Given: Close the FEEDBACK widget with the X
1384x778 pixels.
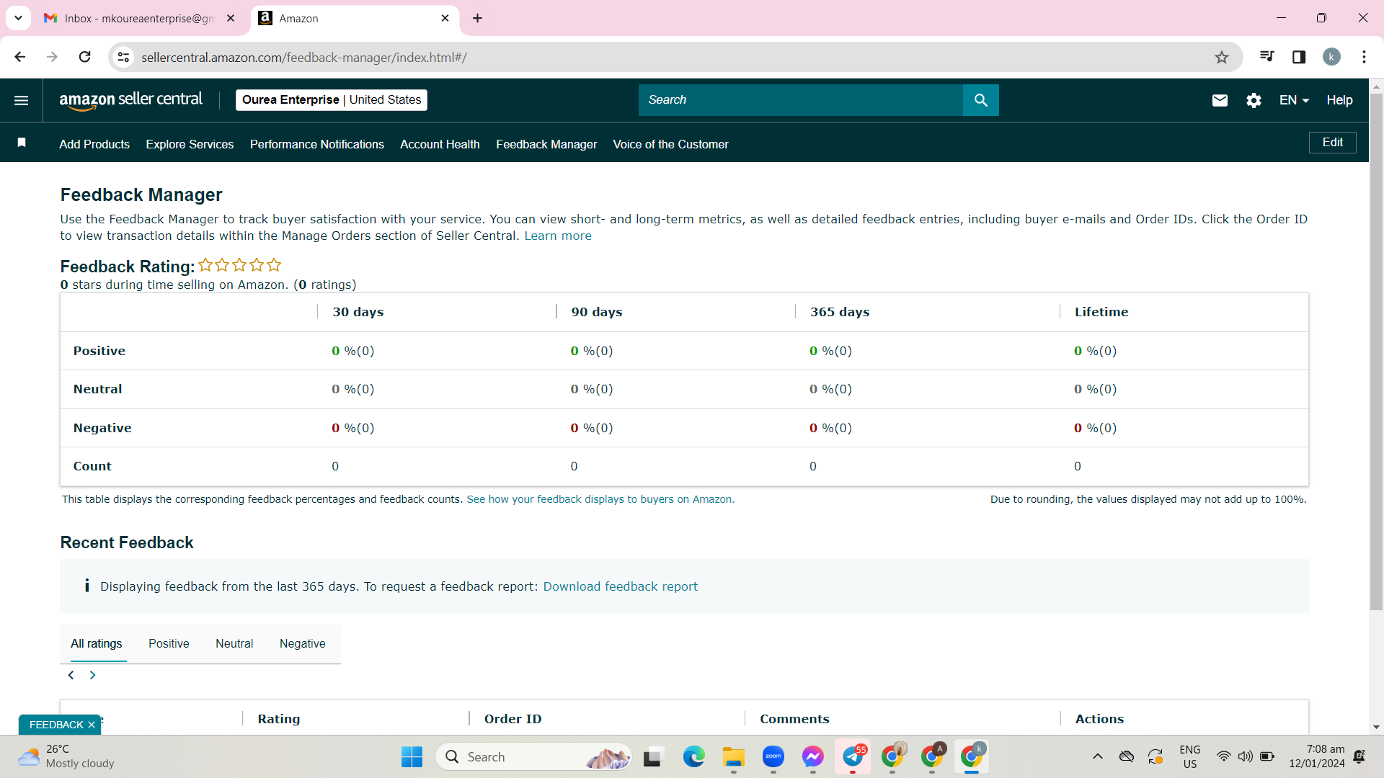Looking at the screenshot, I should pyautogui.click(x=92, y=725).
